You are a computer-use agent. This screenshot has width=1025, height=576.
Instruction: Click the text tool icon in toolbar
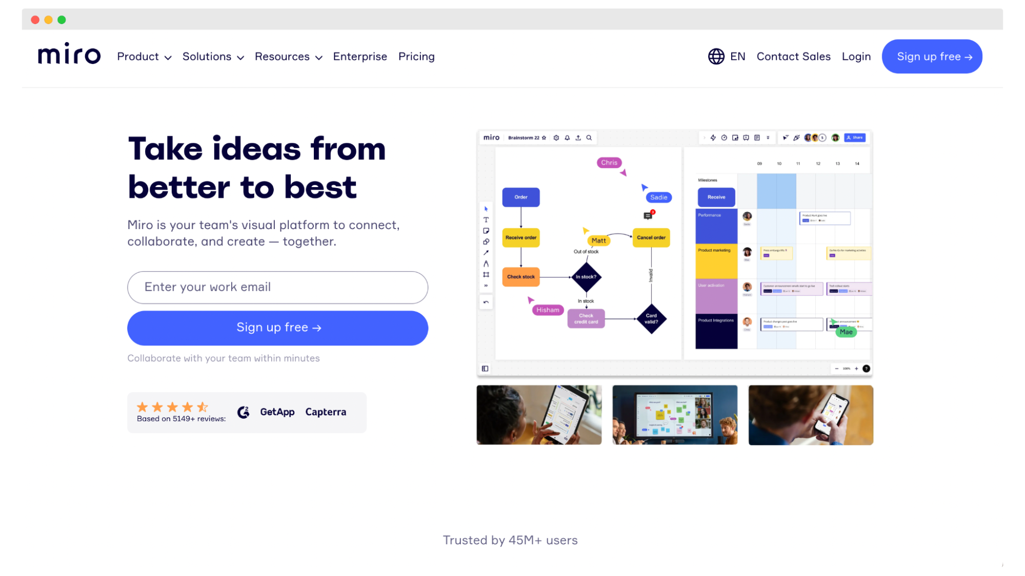coord(487,220)
